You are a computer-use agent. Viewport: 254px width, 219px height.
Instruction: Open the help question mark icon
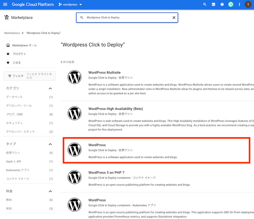click(x=222, y=4)
